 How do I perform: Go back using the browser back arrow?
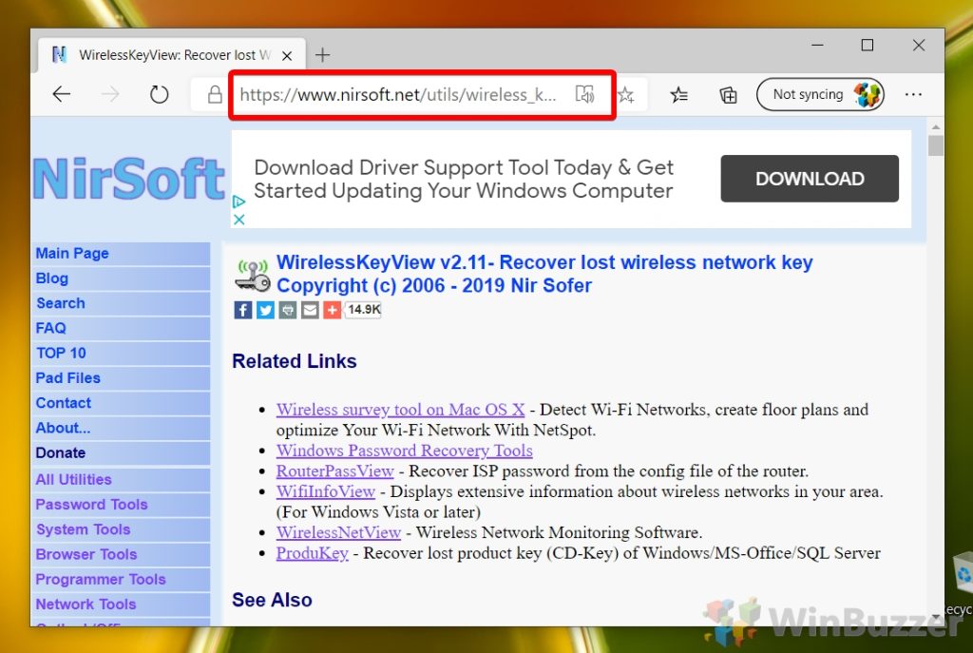[x=62, y=94]
